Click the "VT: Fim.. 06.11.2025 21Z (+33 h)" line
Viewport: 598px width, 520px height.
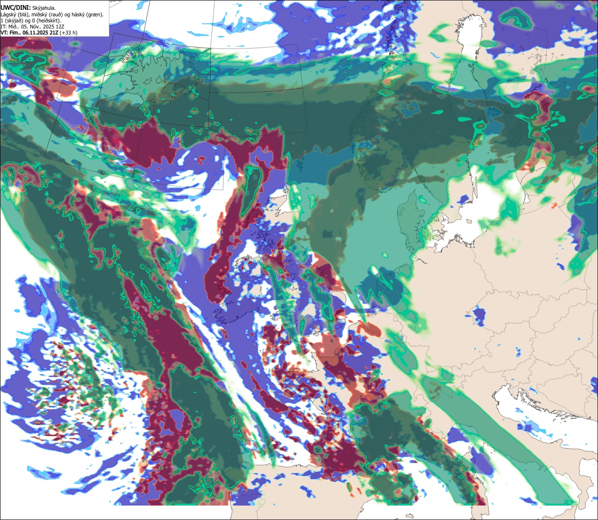39,33
